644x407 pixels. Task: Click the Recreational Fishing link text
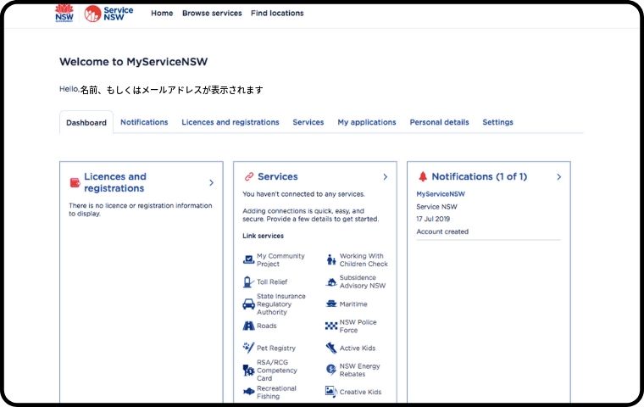[x=276, y=393]
